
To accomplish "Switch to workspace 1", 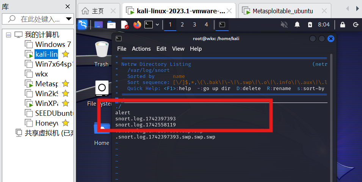I will pyautogui.click(x=170, y=25).
